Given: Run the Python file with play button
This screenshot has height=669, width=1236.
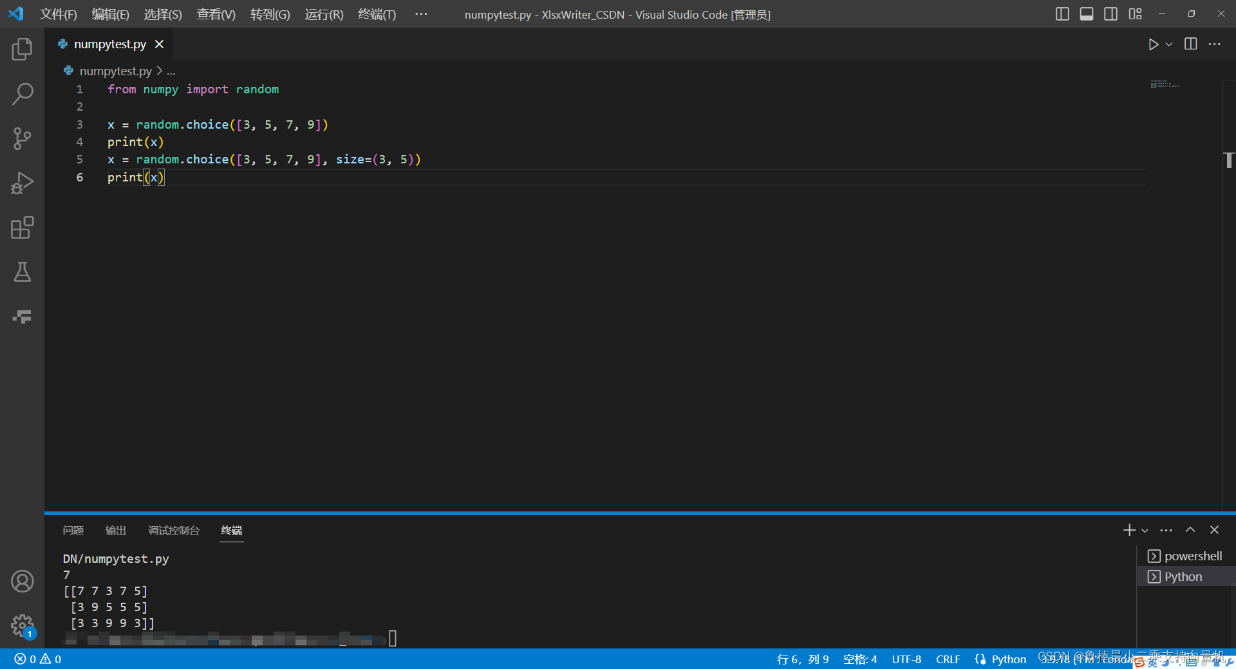Looking at the screenshot, I should pyautogui.click(x=1153, y=44).
